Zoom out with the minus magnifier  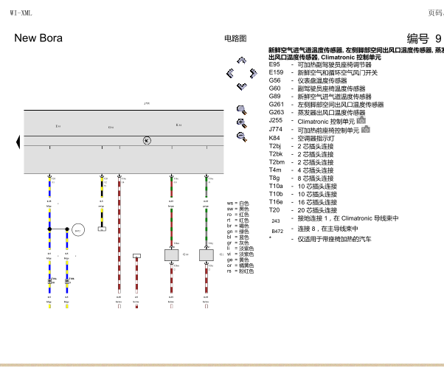[241, 136]
